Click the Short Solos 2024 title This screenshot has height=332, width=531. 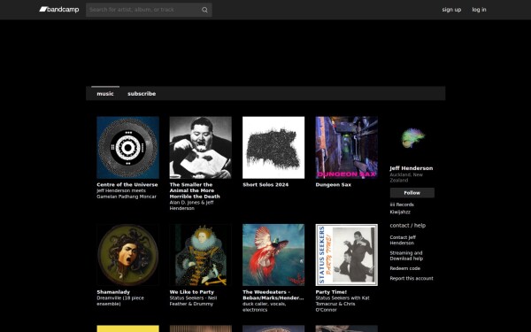(265, 185)
